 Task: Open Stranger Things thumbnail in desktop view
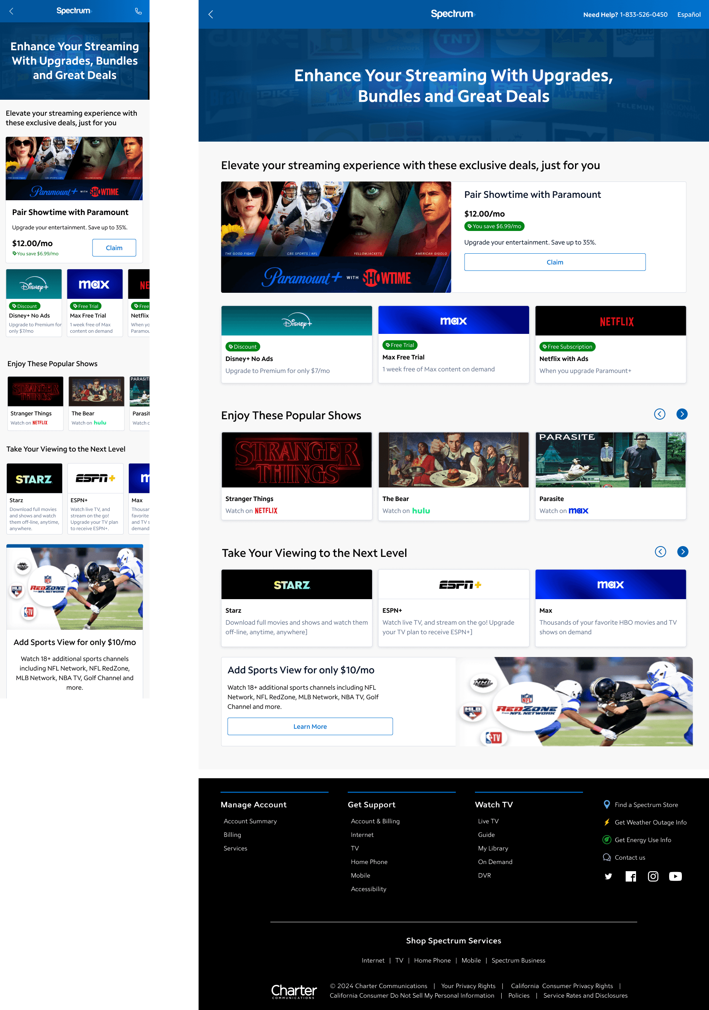[297, 460]
